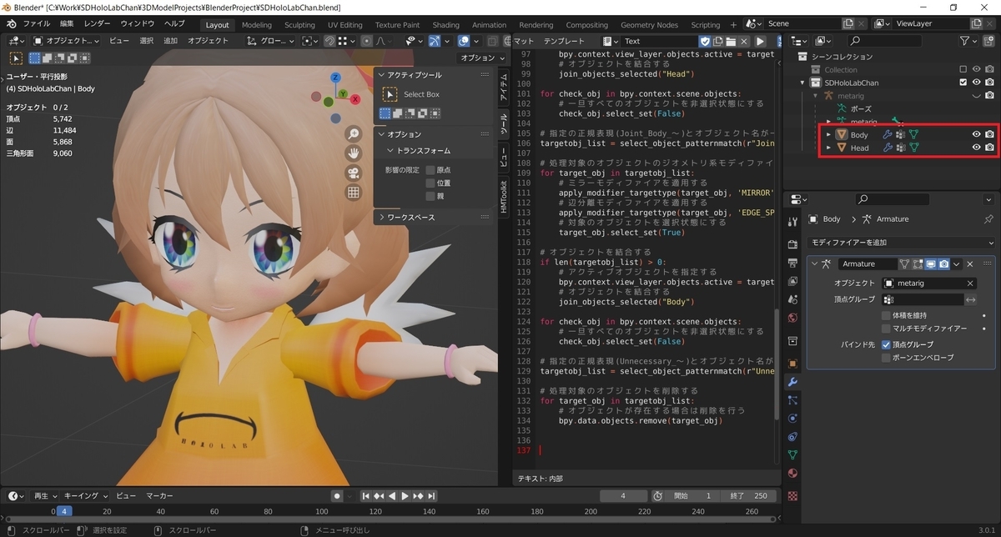Click the invert vertex group arrow icon

tap(972, 299)
